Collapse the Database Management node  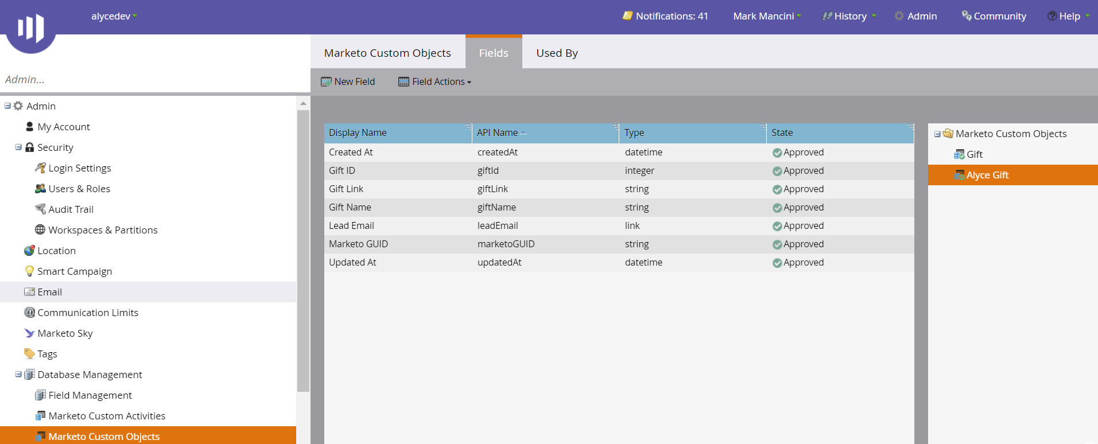pyautogui.click(x=18, y=374)
